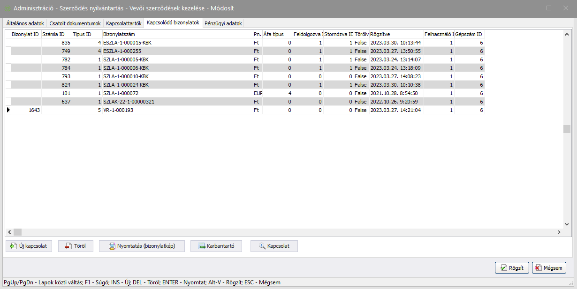Click the Új kapcsolat button icon
The width and height of the screenshot is (577, 289).
coord(13,246)
